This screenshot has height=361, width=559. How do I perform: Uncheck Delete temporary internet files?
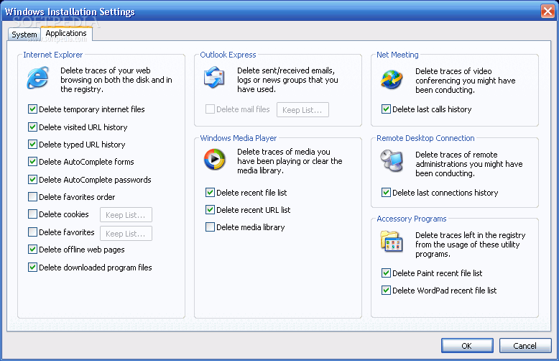(x=32, y=109)
